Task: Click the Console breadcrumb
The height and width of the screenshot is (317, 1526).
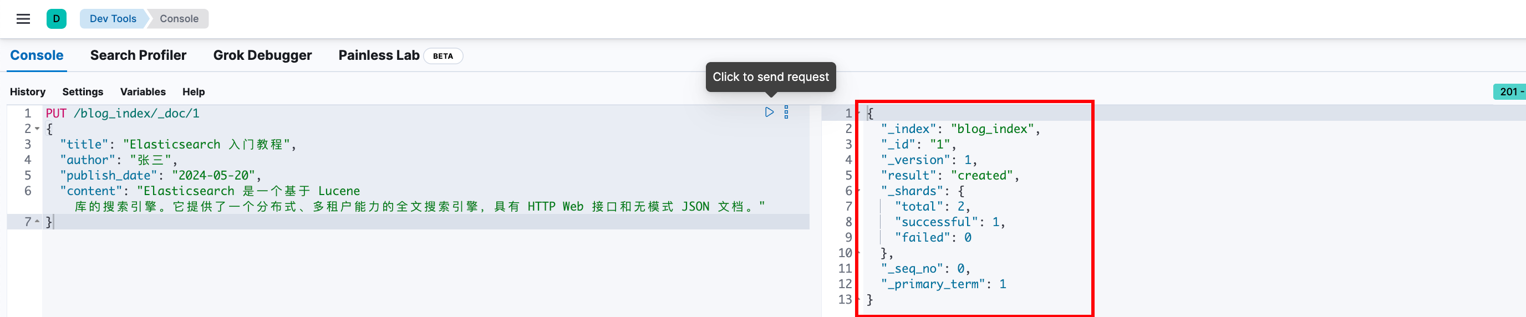Action: click(x=179, y=18)
